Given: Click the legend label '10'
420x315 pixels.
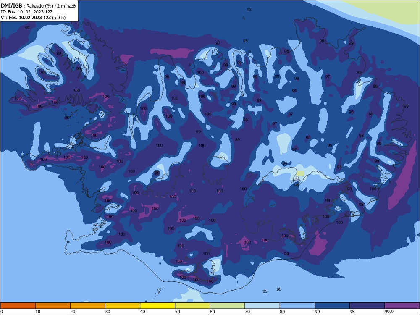Looking at the screenshot, I should (38, 312).
